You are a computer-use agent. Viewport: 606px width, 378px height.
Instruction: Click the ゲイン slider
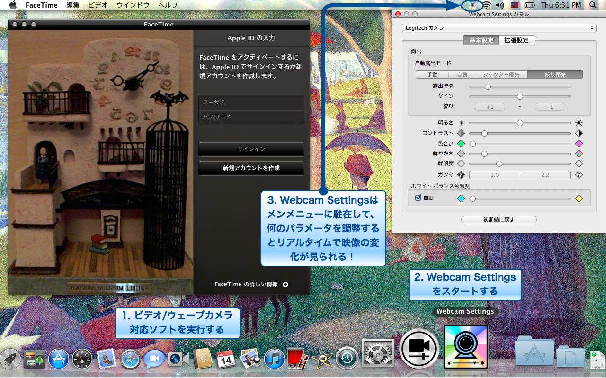520,96
